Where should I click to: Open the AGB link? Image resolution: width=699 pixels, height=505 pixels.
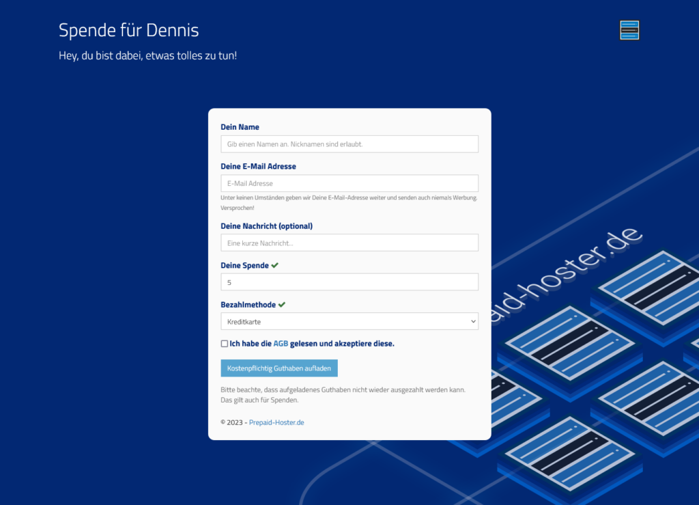[281, 344]
